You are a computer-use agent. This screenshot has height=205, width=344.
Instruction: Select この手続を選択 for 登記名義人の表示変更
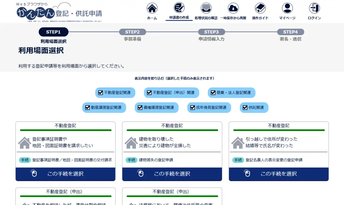(x=279, y=174)
